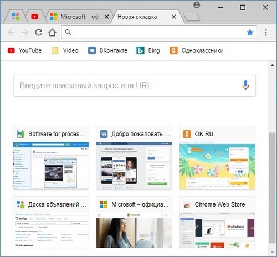Close the Новая вкладка tab
Viewport: 277px width, 257px height.
(x=173, y=17)
